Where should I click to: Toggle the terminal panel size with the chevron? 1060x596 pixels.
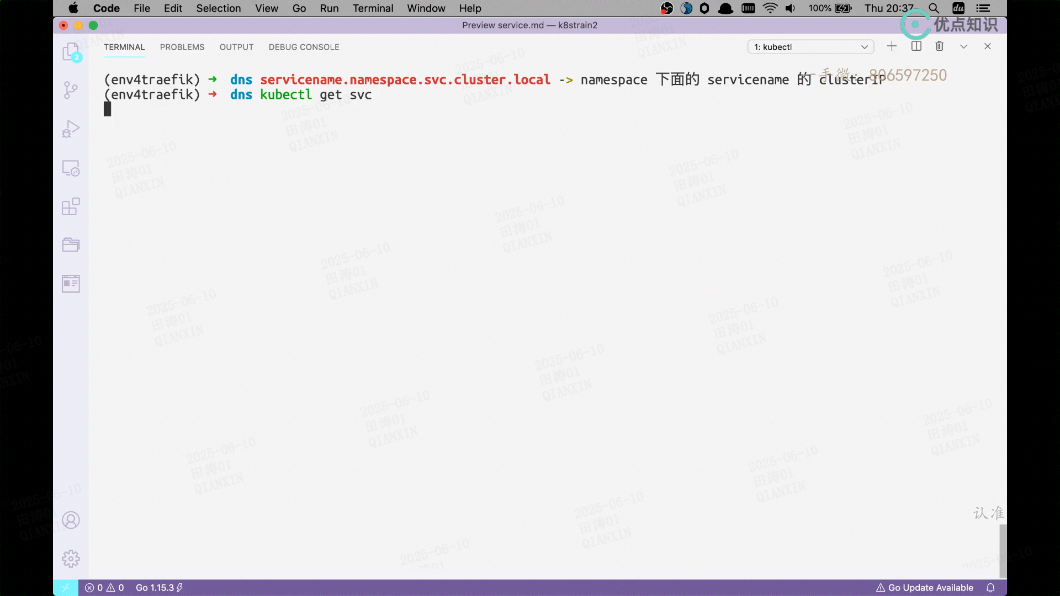[963, 46]
